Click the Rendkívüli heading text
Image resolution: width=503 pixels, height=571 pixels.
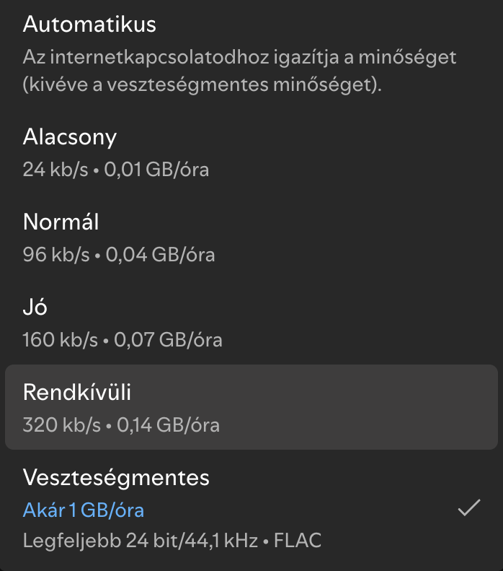77,392
